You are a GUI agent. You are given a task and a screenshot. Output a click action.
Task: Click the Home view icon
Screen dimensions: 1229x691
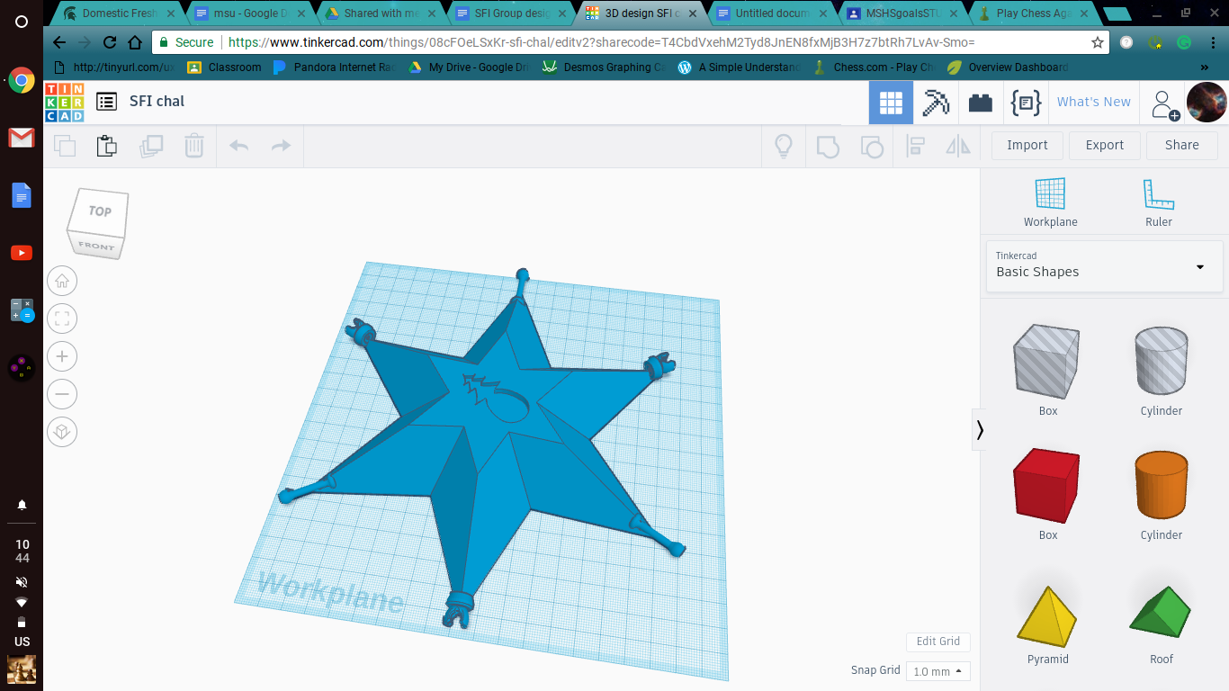coord(62,281)
